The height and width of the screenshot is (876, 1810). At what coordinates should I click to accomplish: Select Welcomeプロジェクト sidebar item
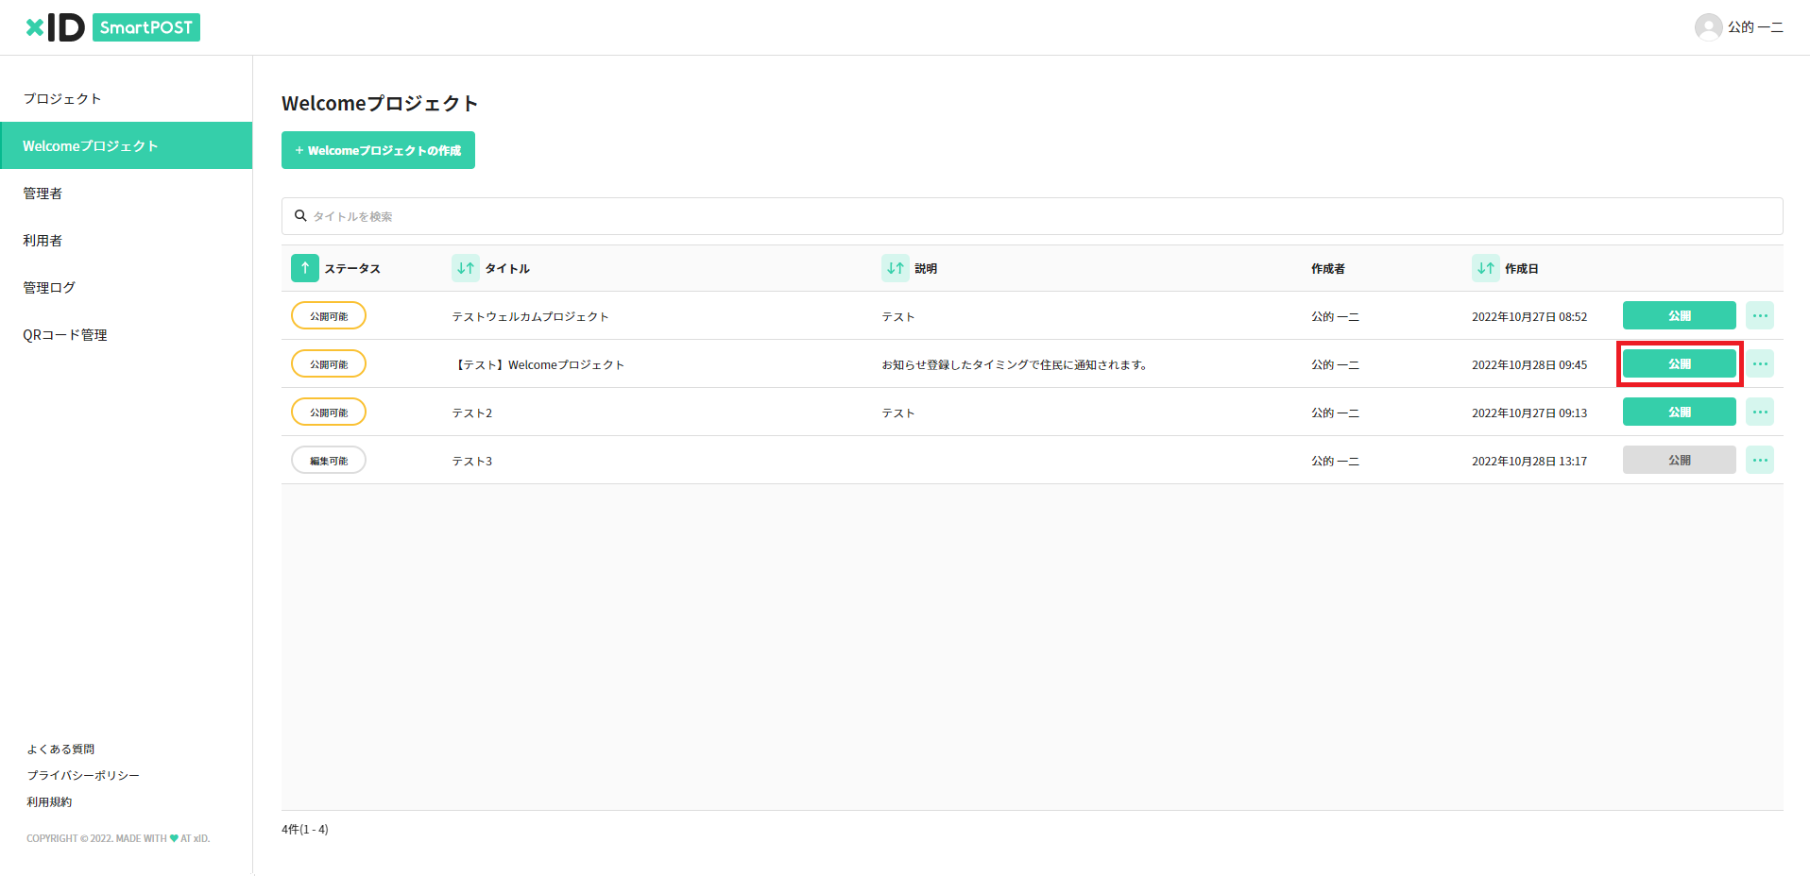tap(127, 145)
